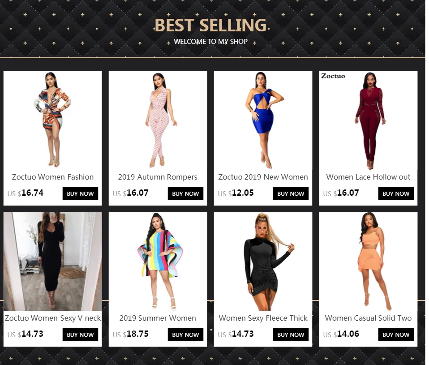Open the Zoctuo Women Fashion title link

(52, 177)
